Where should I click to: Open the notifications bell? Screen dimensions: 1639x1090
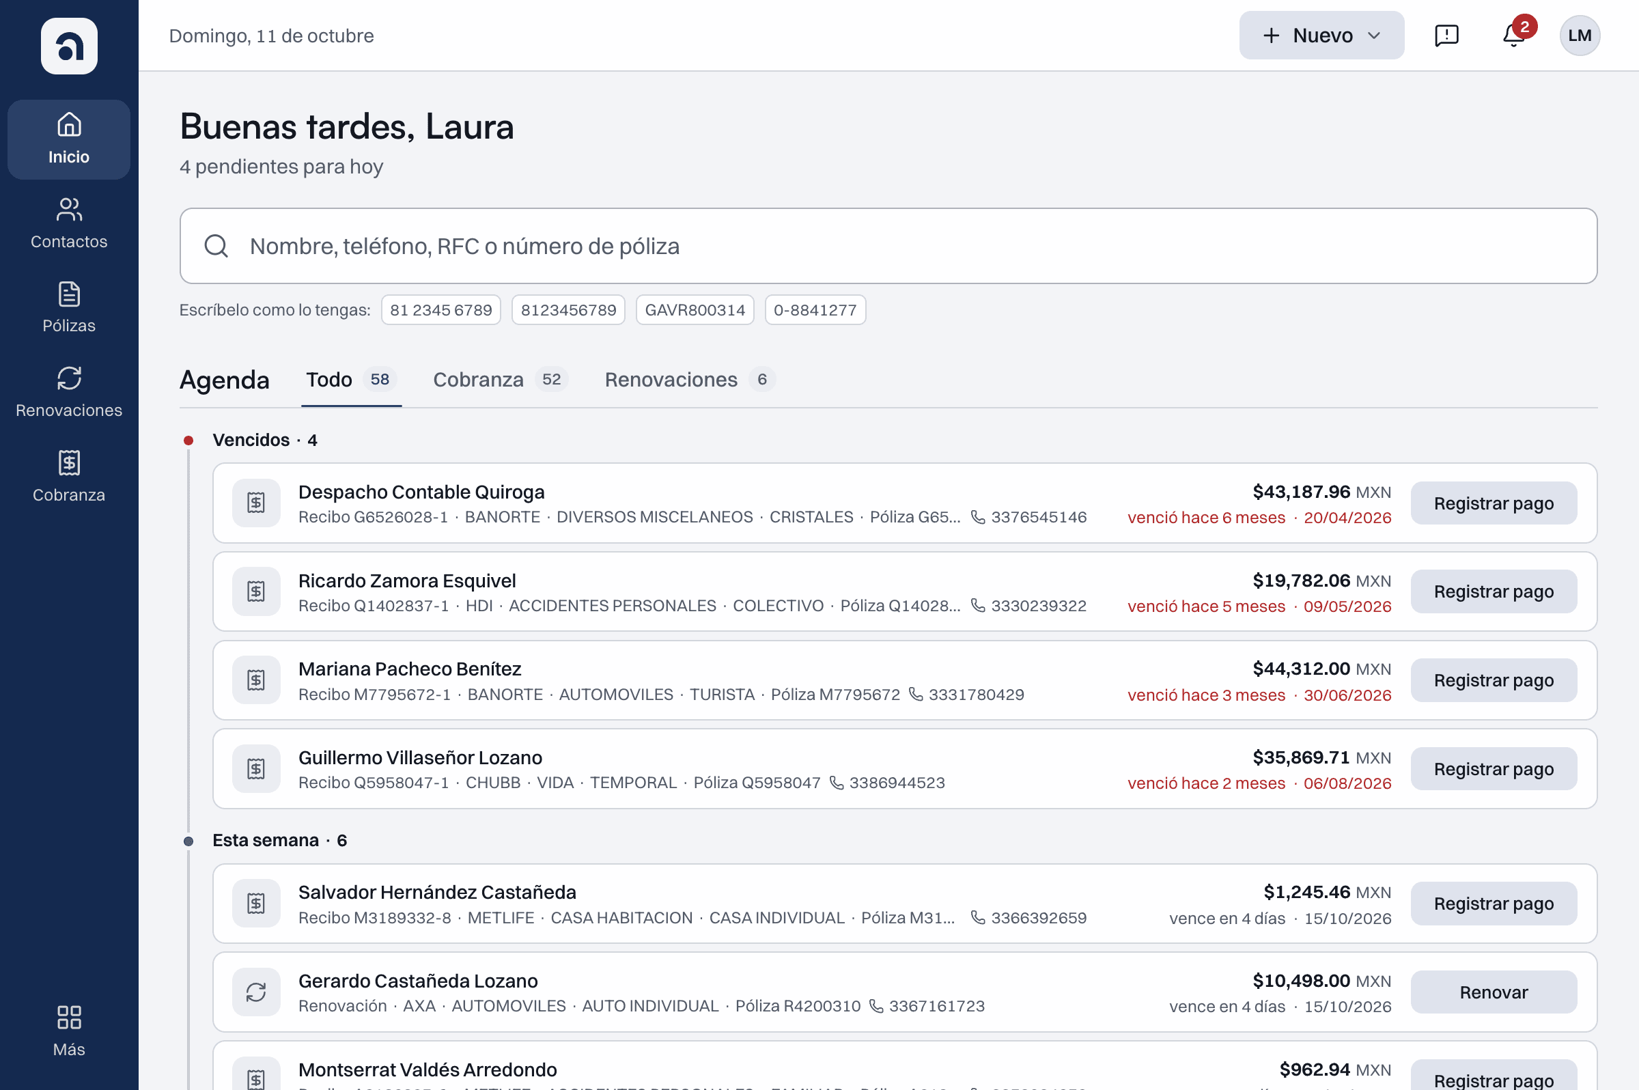(x=1513, y=36)
